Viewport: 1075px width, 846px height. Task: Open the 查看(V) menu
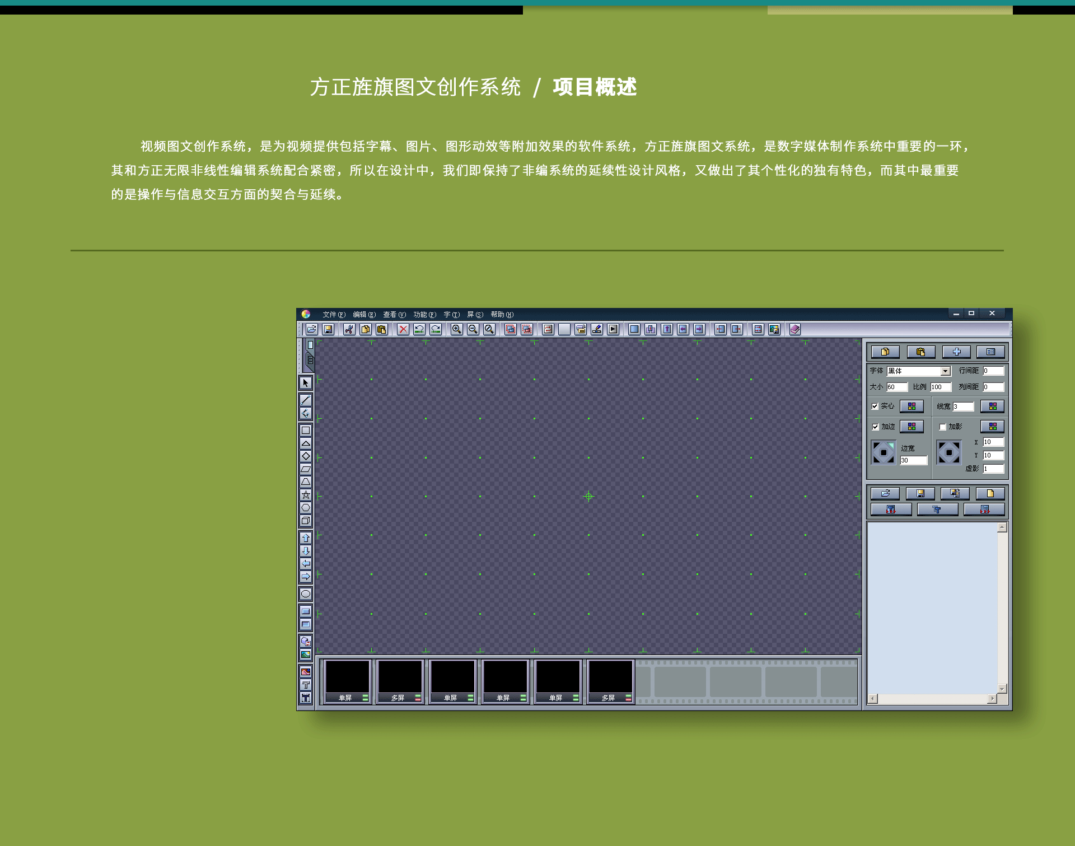click(x=394, y=314)
